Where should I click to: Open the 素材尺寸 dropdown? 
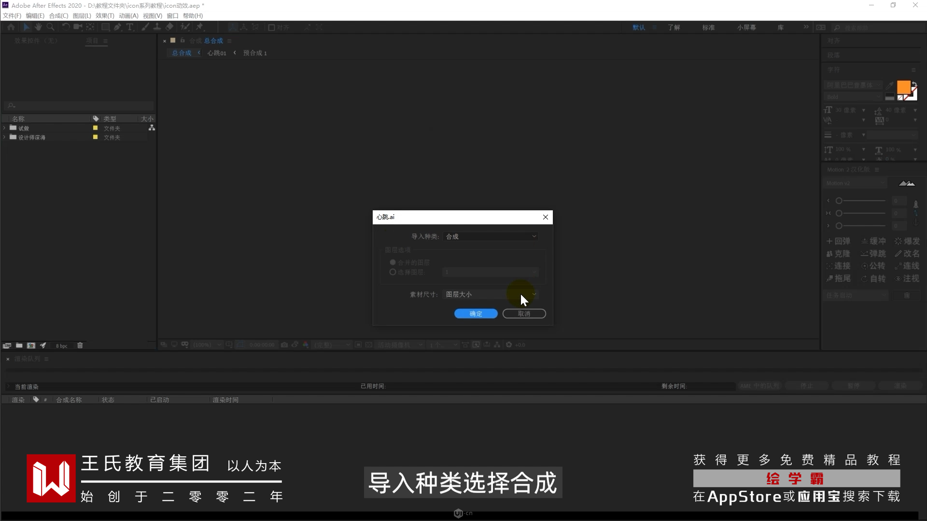(491, 294)
